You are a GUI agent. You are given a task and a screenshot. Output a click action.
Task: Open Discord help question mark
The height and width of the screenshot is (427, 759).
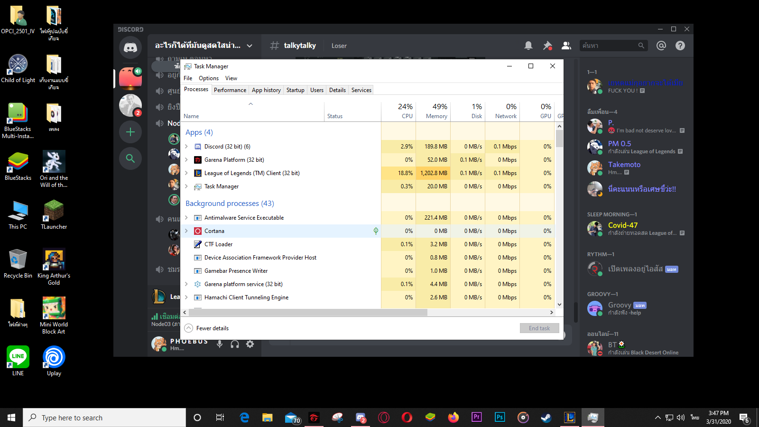pyautogui.click(x=680, y=46)
